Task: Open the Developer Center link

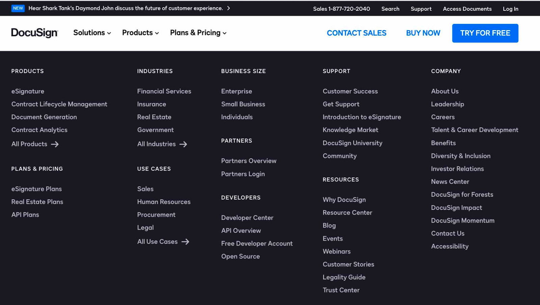Action: coord(247,218)
